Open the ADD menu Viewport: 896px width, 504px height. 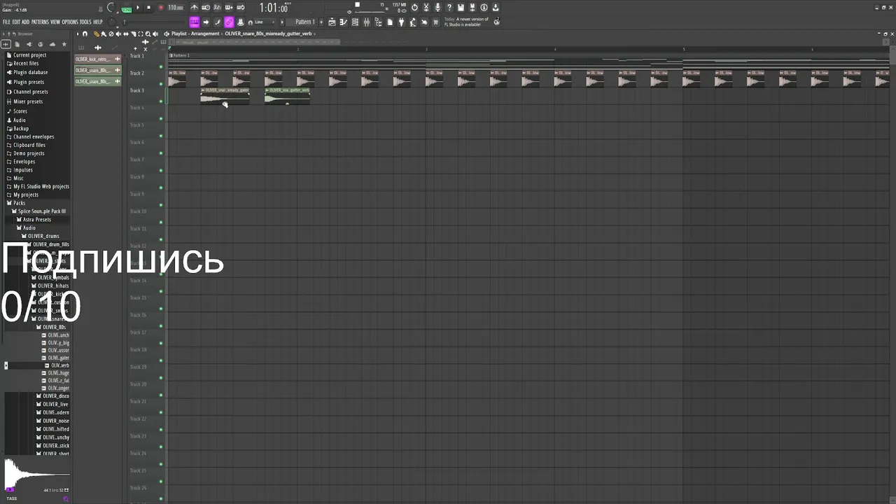pyautogui.click(x=26, y=22)
